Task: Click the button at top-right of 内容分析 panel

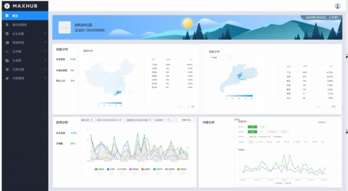Action: (x=322, y=122)
